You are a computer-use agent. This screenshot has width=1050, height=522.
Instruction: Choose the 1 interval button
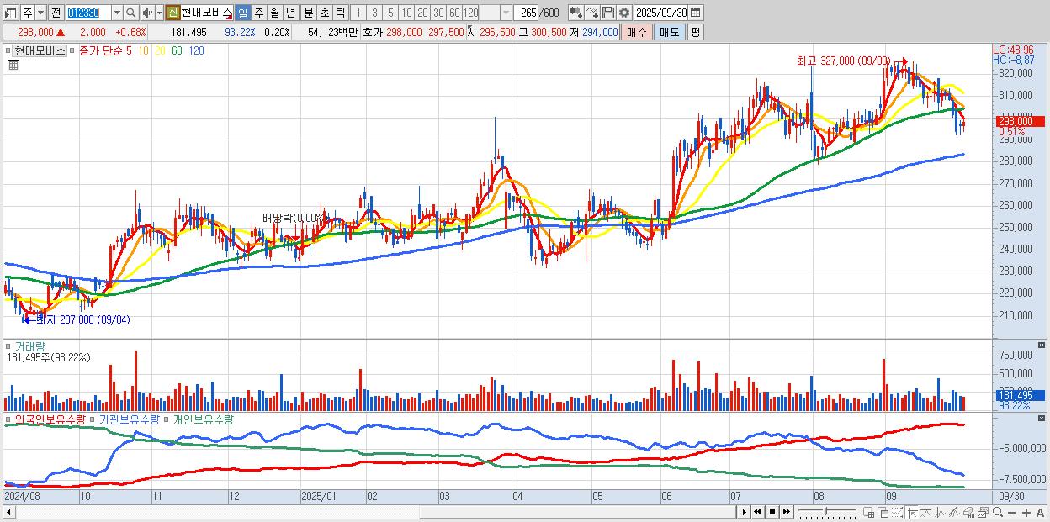pos(358,13)
